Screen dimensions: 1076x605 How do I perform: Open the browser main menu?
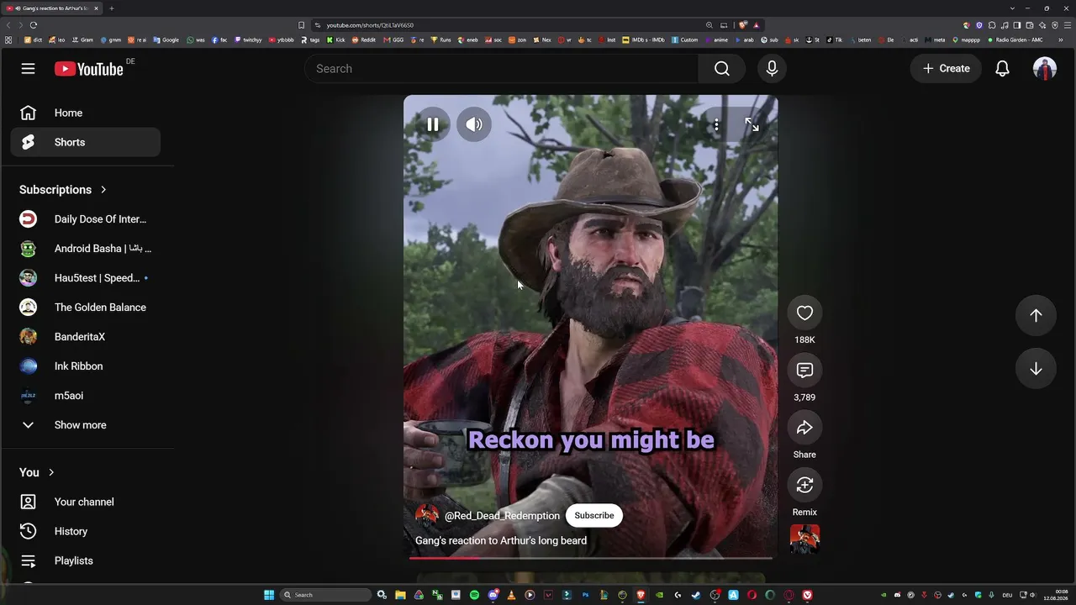(1067, 25)
